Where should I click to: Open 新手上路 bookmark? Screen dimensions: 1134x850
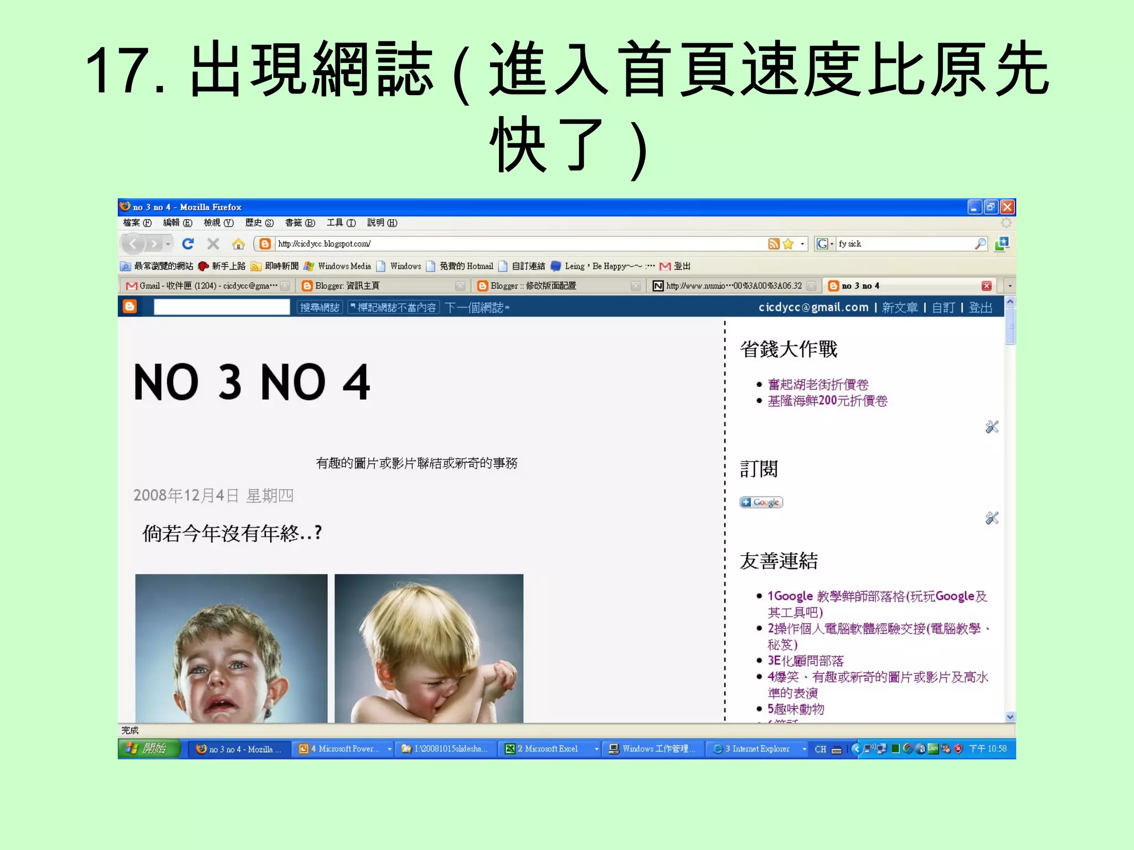pos(221,266)
